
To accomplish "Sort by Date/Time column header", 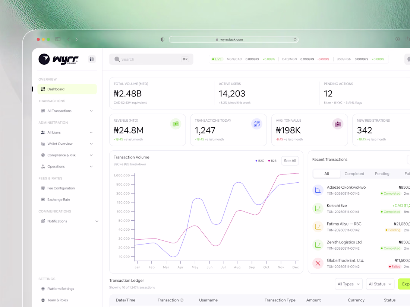I will point(126,300).
